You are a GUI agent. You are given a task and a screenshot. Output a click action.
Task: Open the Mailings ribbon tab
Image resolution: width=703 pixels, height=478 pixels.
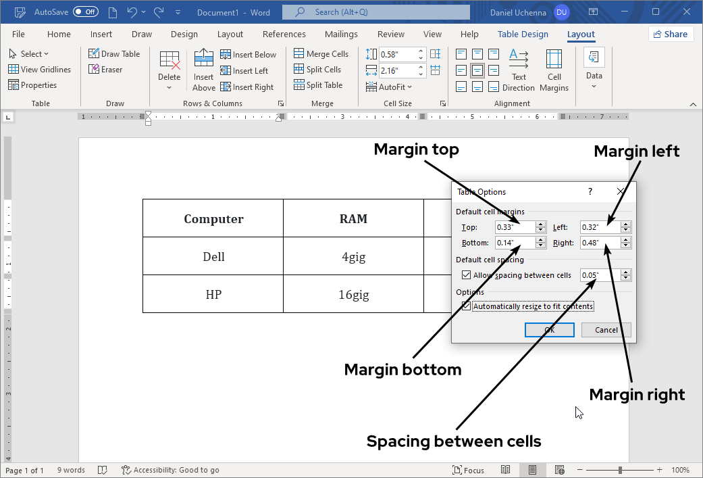(341, 34)
